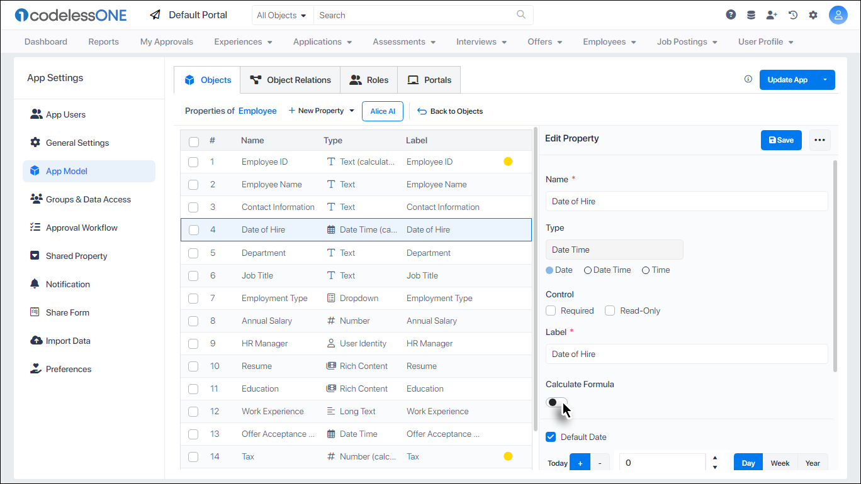
Task: Select the Date Time radio option
Action: (x=588, y=270)
